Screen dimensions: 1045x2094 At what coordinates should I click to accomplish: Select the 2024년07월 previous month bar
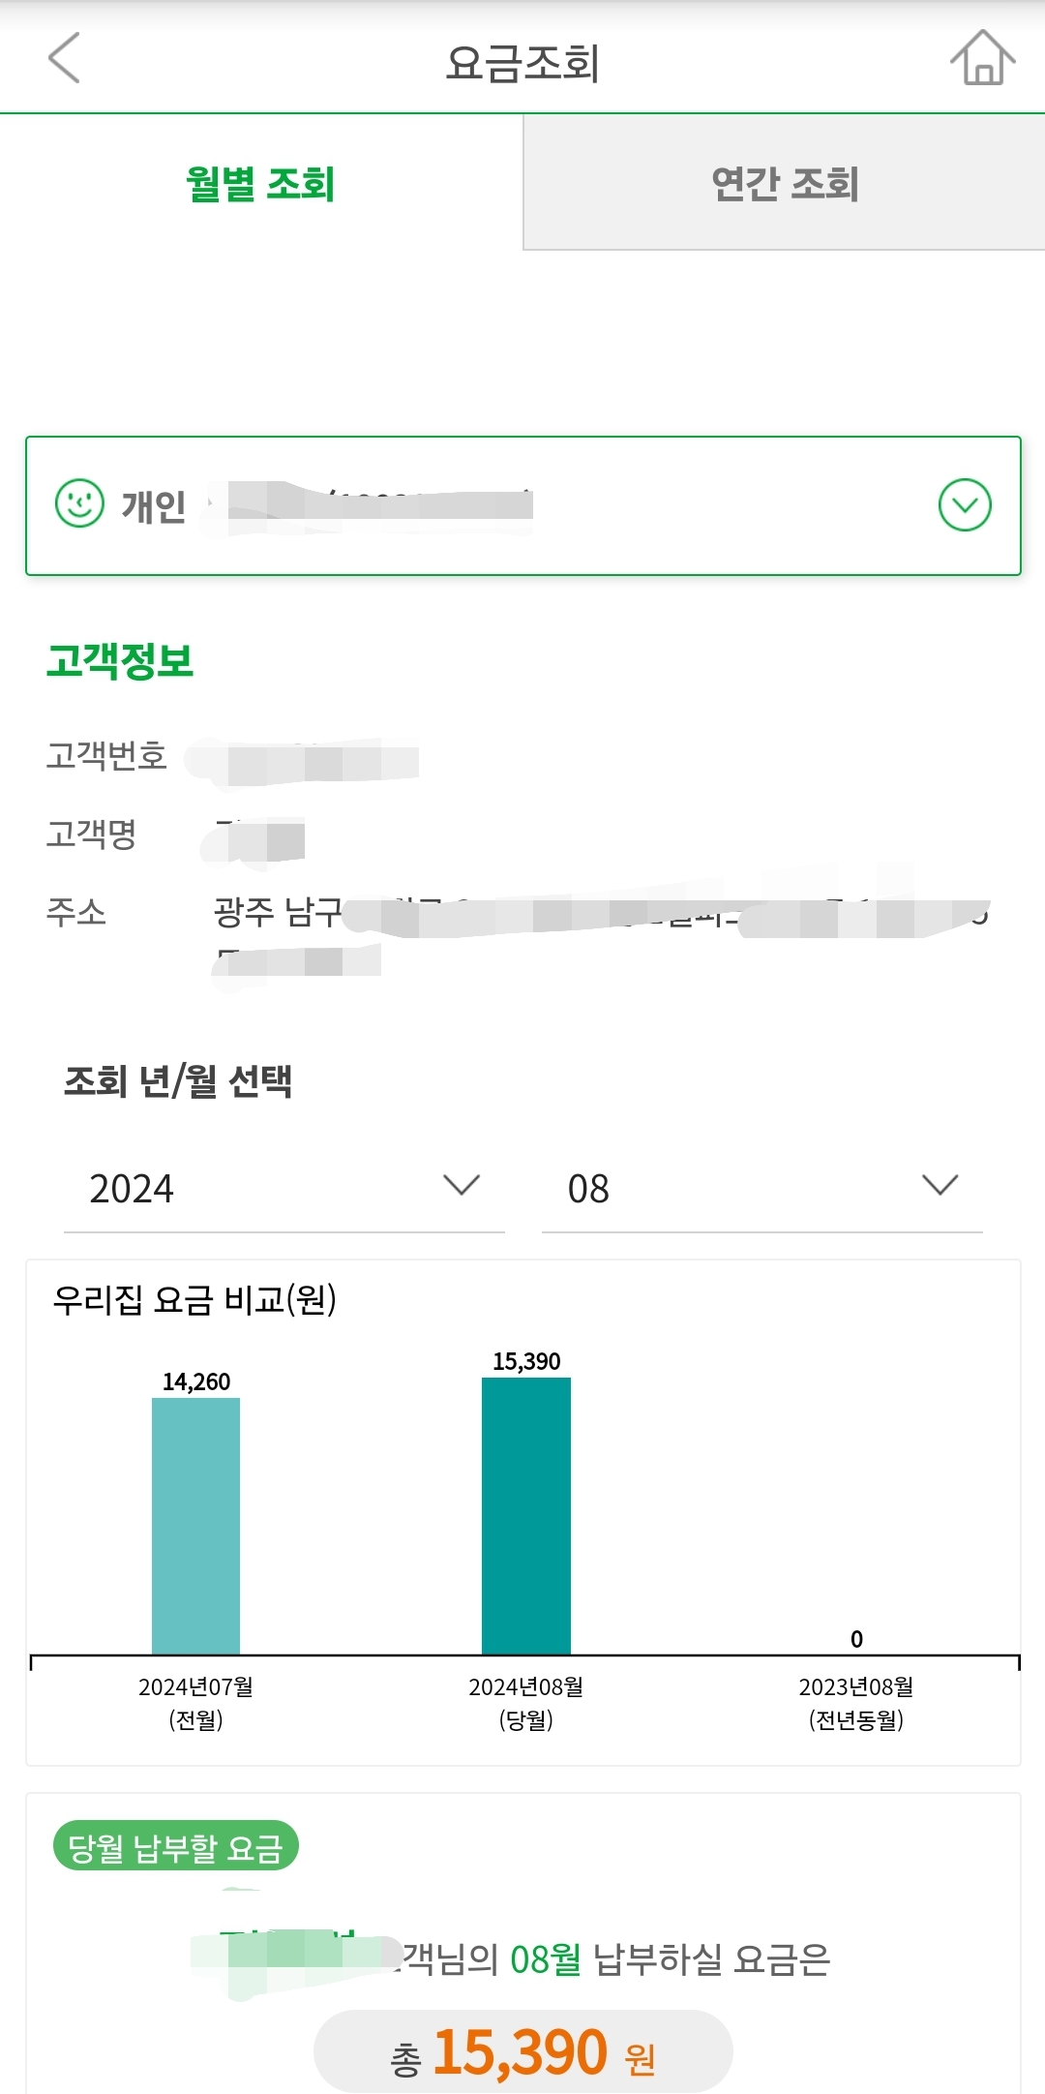195,1525
